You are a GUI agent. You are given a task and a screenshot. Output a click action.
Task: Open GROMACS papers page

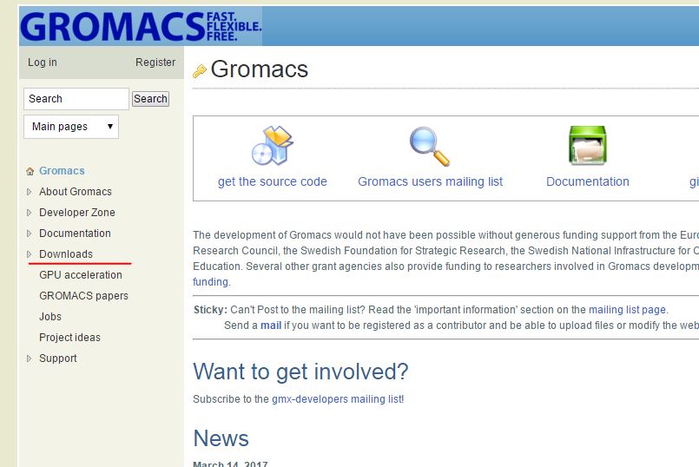click(x=84, y=296)
